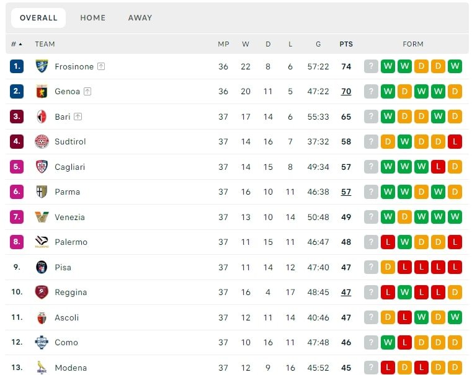Select the OVERALL standings tab
Viewport: 472px width, 375px height.
(x=38, y=18)
